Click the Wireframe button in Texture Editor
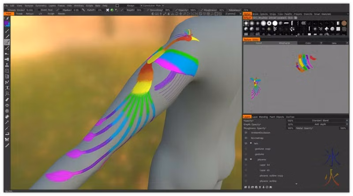The width and height of the screenshot is (353, 196). tap(284, 43)
